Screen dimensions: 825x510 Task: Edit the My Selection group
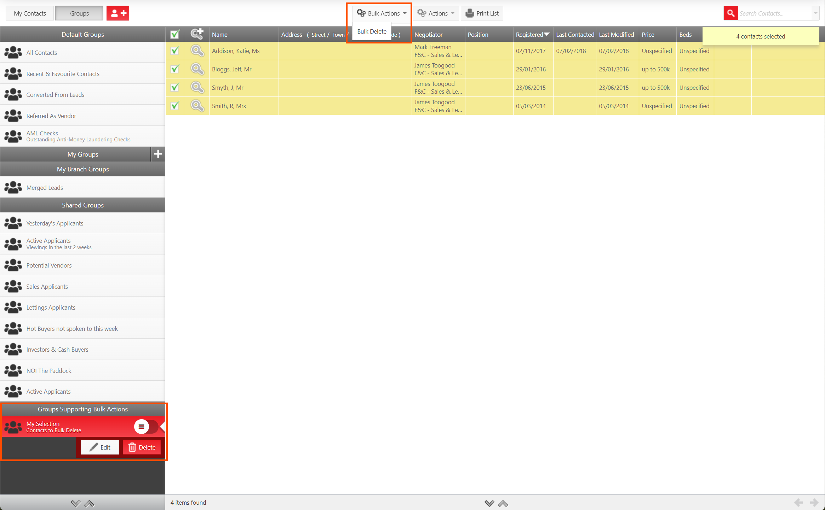[x=100, y=447]
